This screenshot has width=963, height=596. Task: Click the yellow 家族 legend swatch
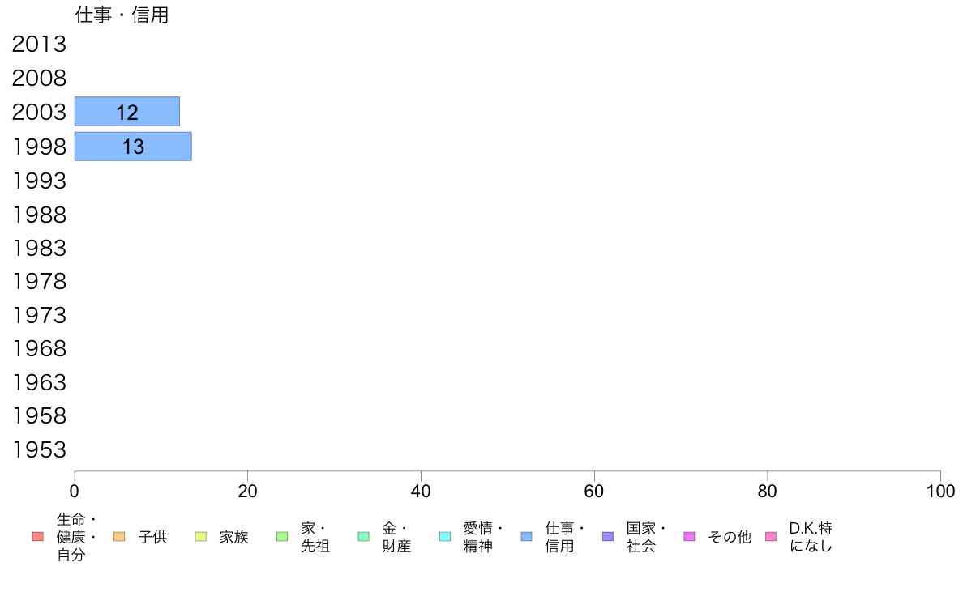(x=201, y=537)
